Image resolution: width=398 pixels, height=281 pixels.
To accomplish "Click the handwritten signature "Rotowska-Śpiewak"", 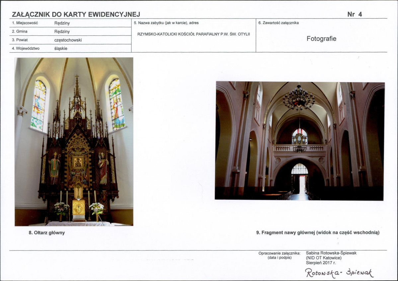I will point(339,273).
